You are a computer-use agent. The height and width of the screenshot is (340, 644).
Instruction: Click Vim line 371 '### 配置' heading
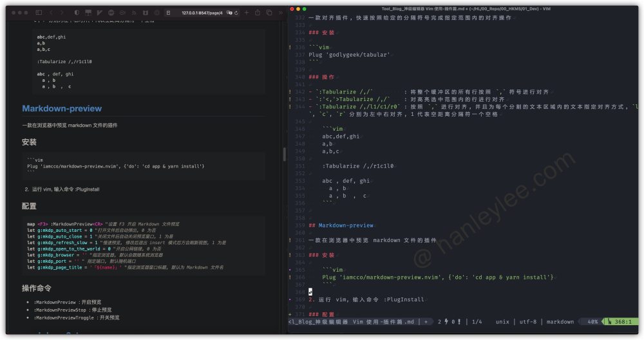click(321, 314)
